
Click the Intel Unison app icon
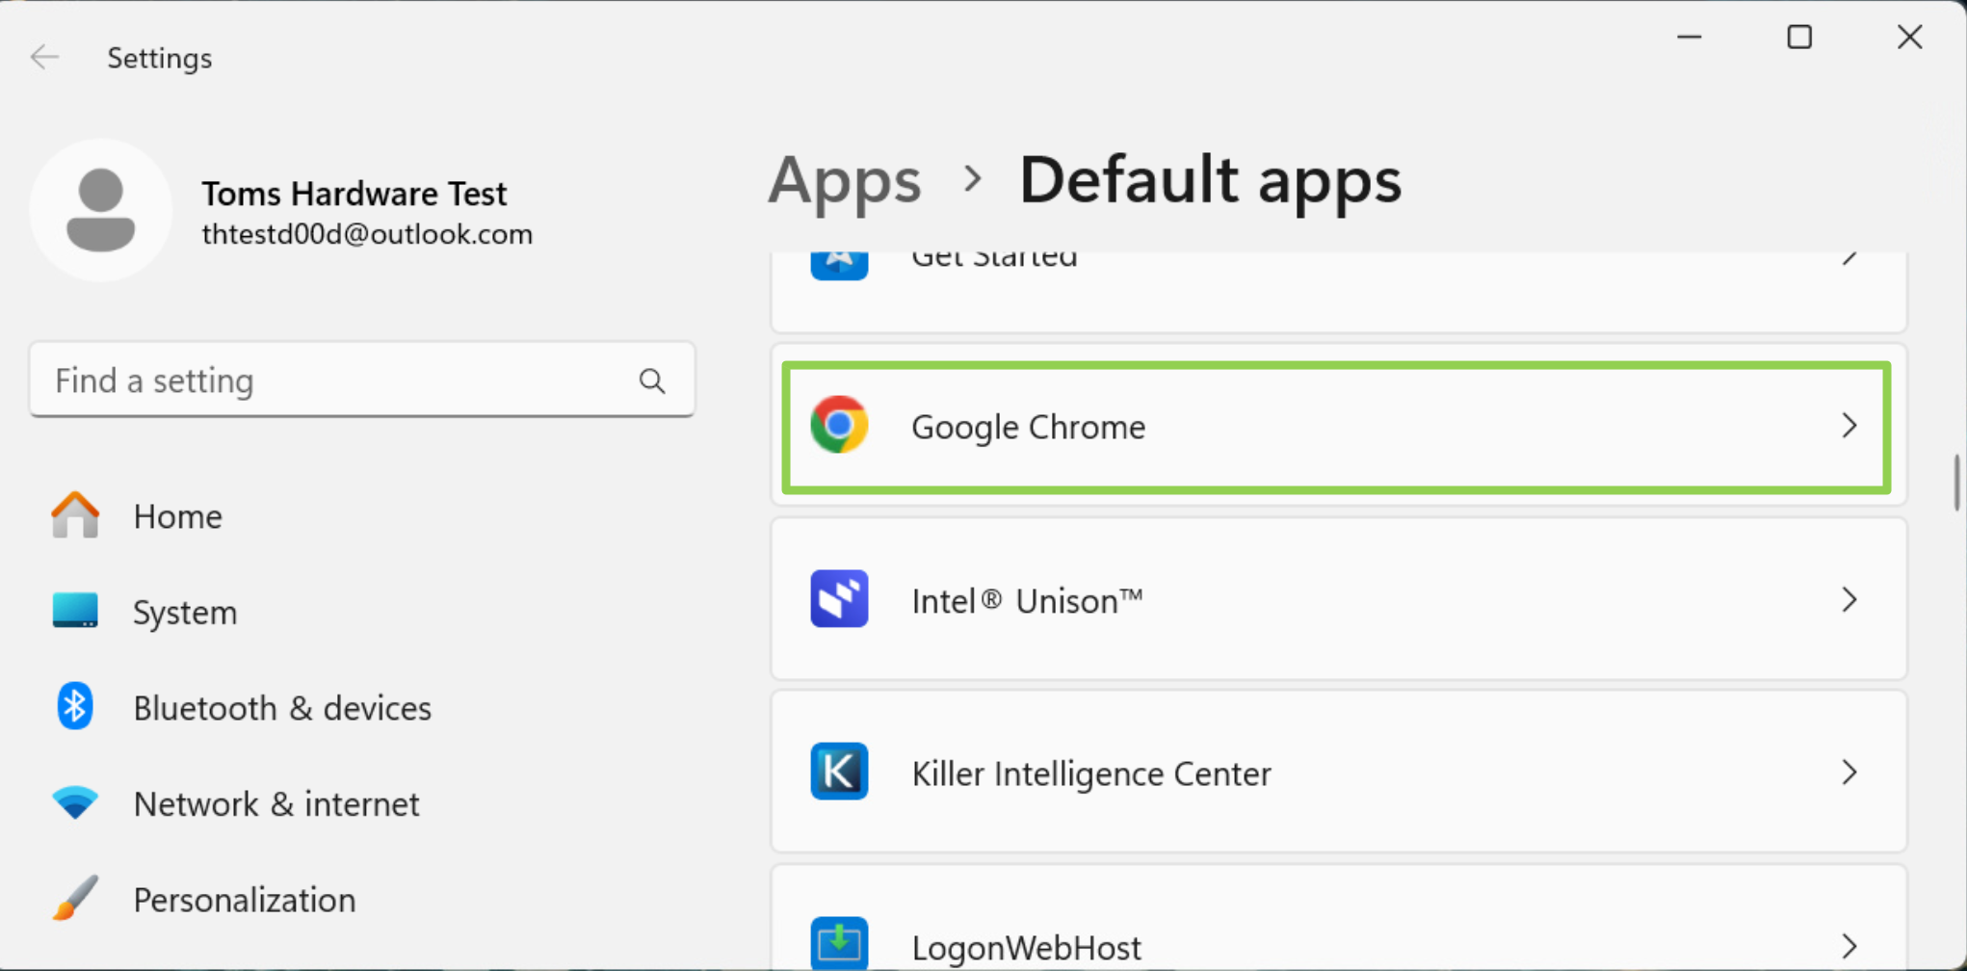pos(839,599)
